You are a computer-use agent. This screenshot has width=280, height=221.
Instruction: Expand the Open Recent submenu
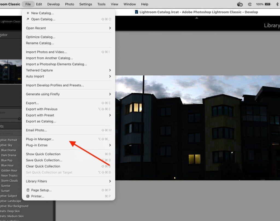pyautogui.click(x=110, y=28)
